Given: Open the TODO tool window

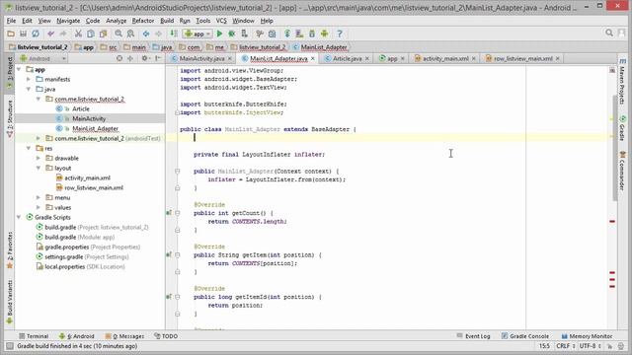Looking at the screenshot, I should coord(166,336).
